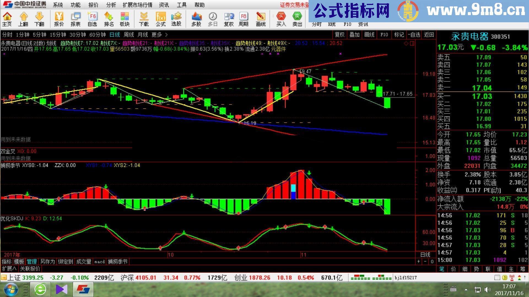The width and height of the screenshot is (529, 297).
Task: Click the 买入 buy order icon
Action: point(280,19)
